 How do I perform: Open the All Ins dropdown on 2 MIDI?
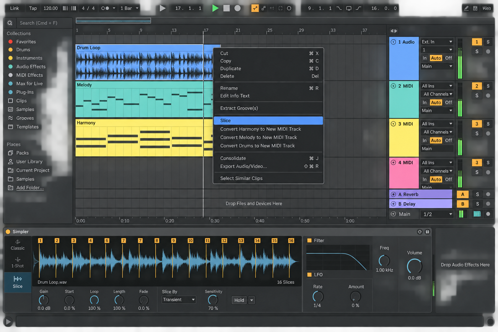pyautogui.click(x=437, y=86)
